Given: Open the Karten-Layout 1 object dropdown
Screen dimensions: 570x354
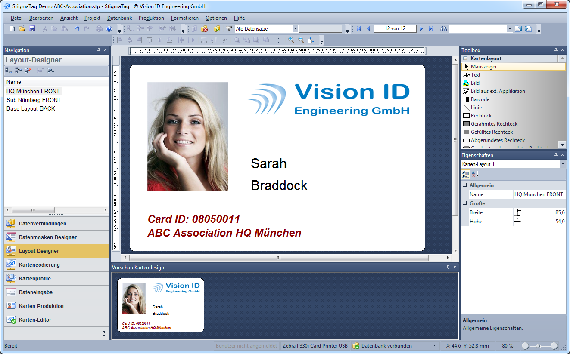Looking at the screenshot, I should pyautogui.click(x=563, y=164).
